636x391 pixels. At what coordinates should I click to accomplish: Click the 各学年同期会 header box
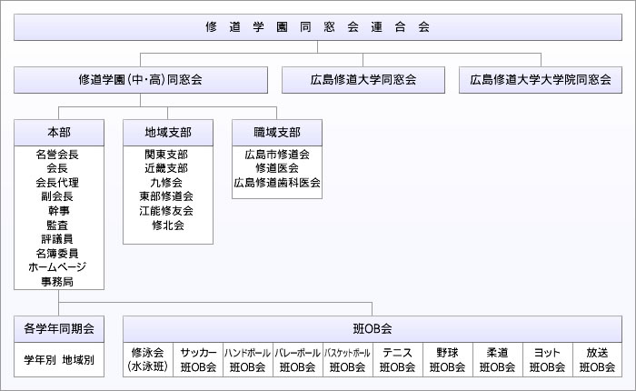(59, 329)
